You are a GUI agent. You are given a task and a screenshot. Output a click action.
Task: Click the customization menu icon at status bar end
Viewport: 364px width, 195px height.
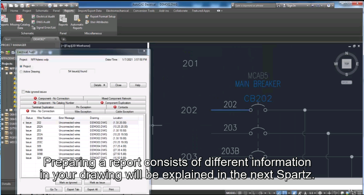click(x=360, y=193)
